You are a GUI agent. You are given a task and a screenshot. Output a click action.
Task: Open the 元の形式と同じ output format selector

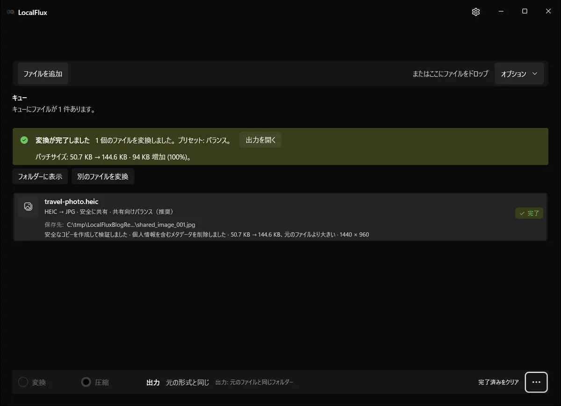click(x=187, y=382)
